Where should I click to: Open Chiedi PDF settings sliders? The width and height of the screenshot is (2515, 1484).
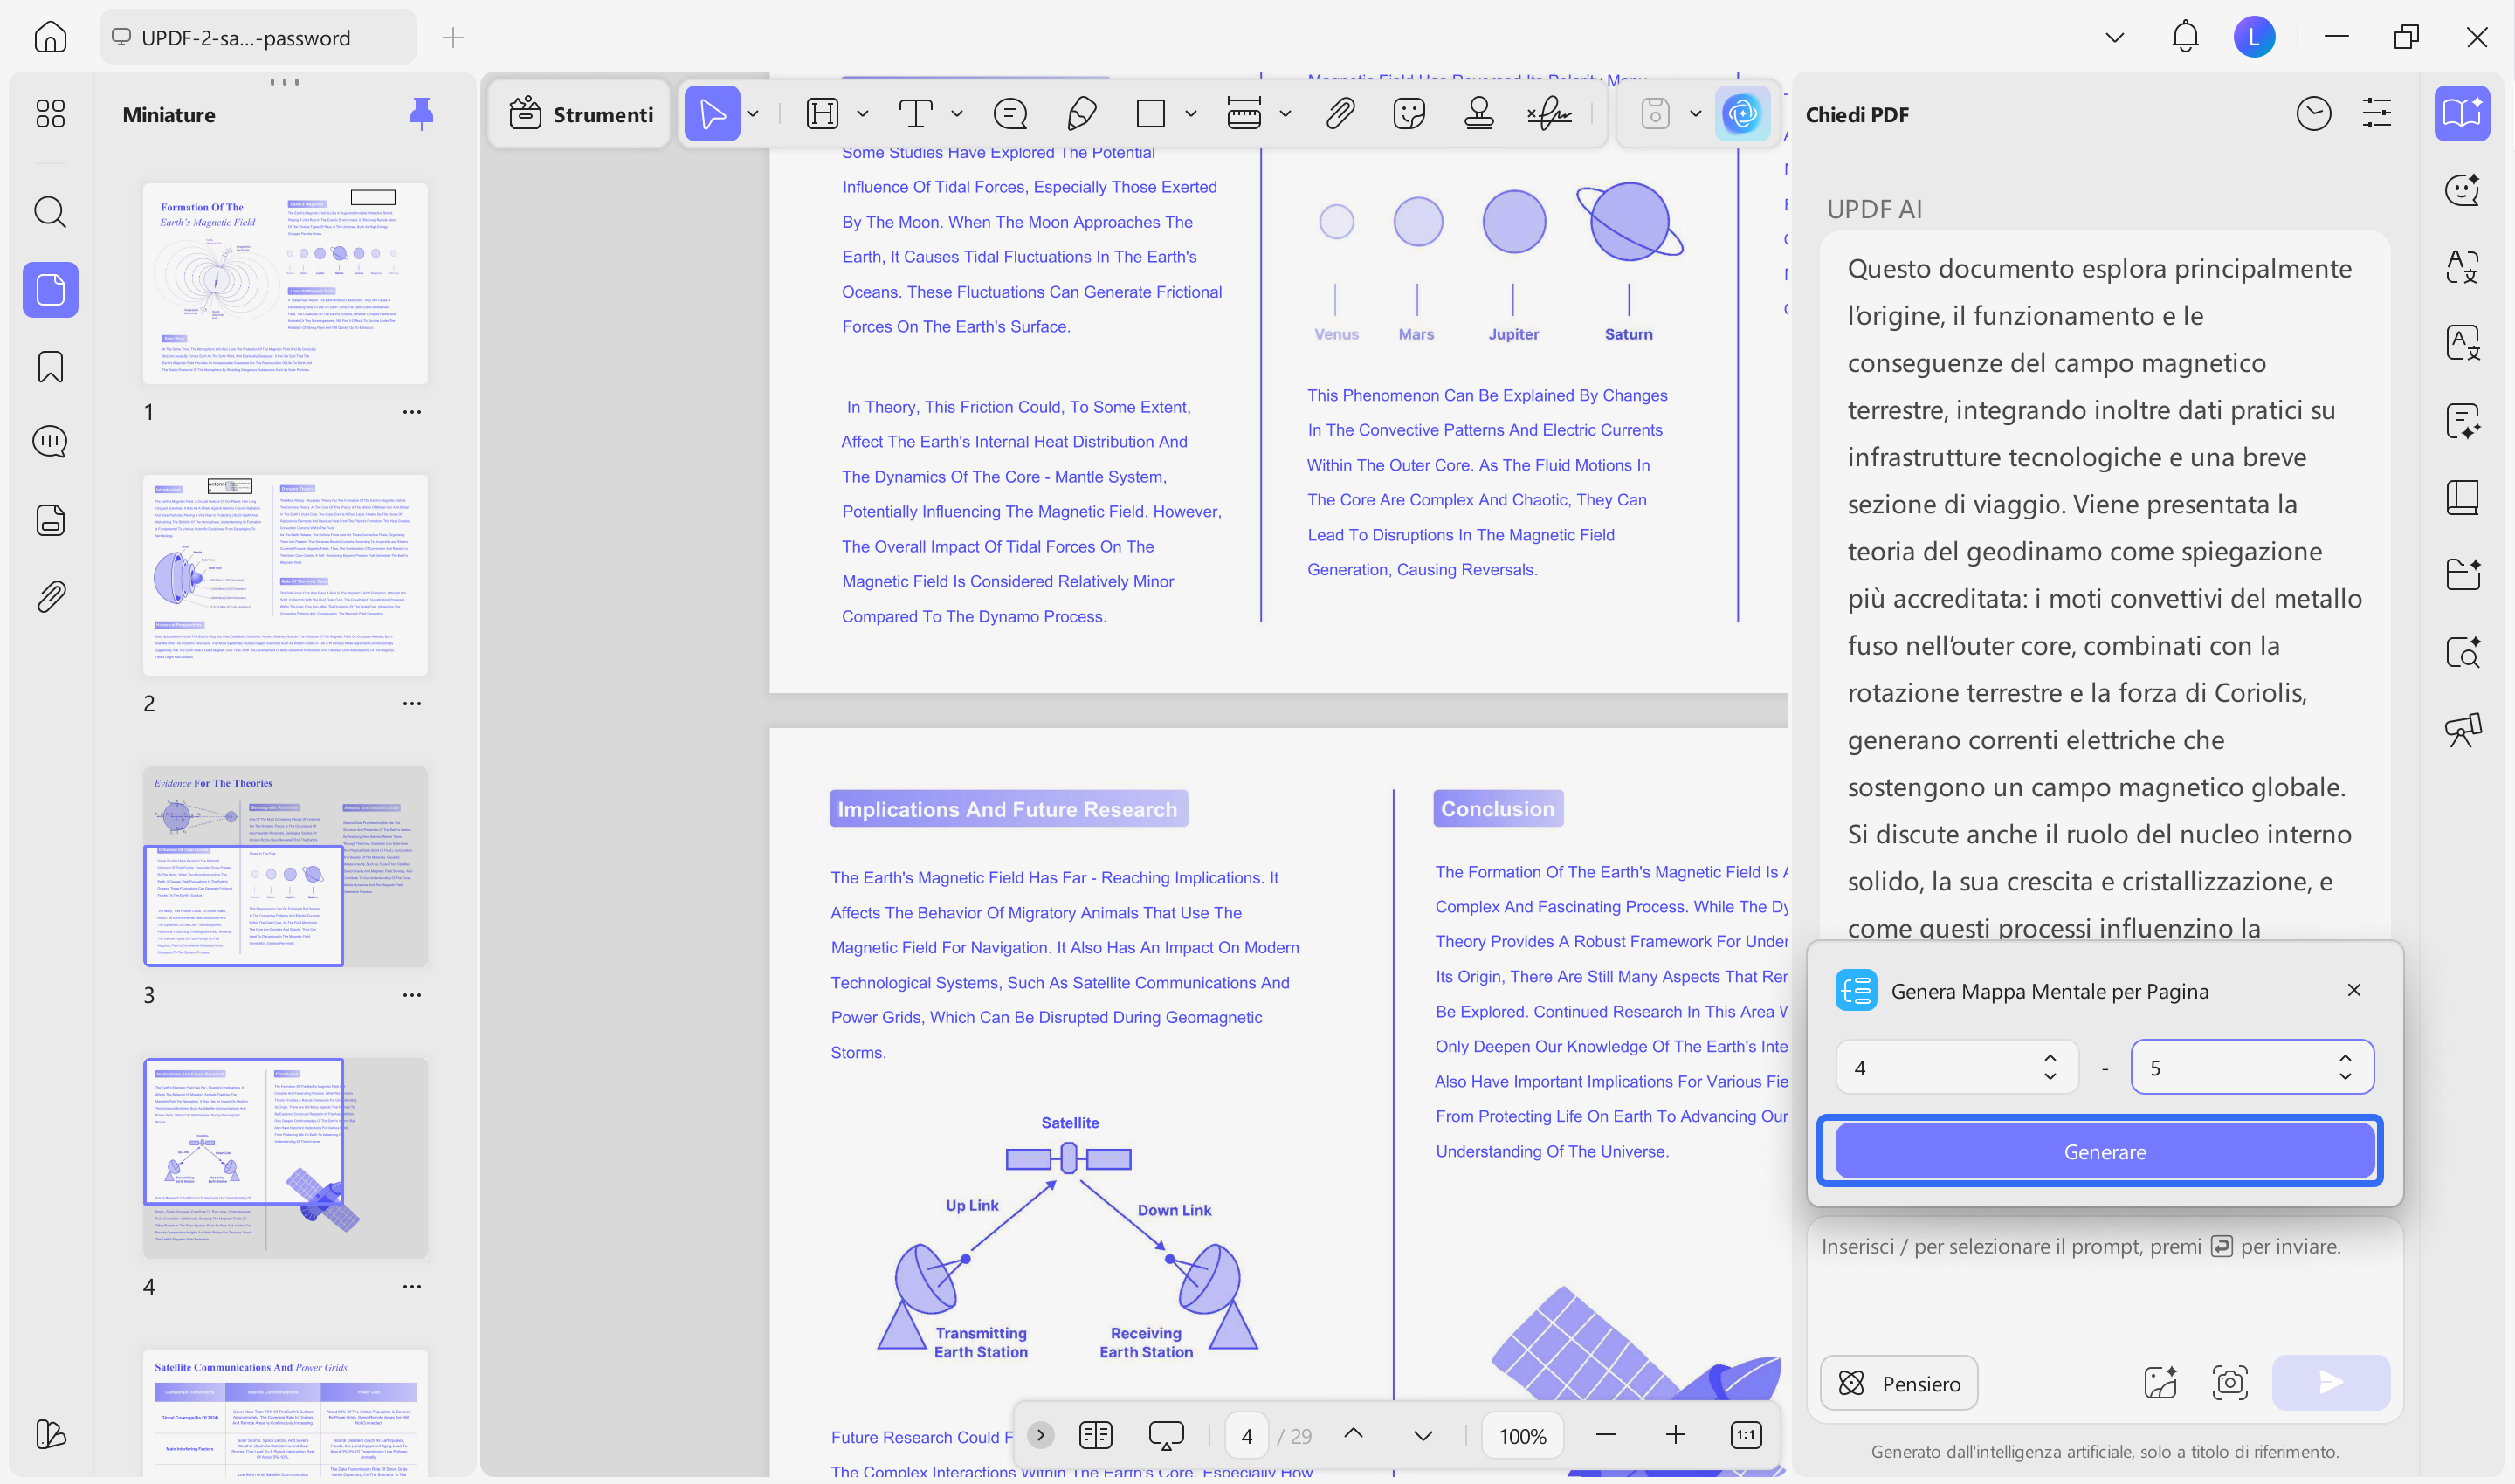click(x=2377, y=114)
